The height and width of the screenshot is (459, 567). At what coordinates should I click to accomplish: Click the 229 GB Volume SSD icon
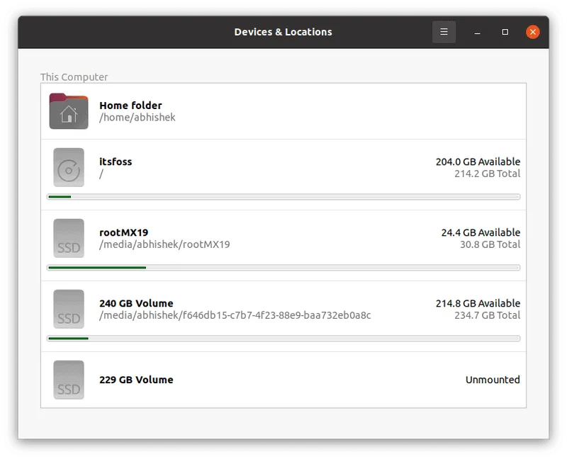[69, 380]
